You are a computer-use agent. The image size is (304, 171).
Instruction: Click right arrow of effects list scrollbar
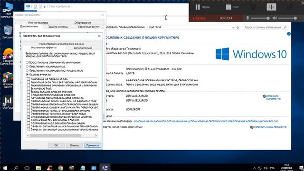click(x=96, y=135)
